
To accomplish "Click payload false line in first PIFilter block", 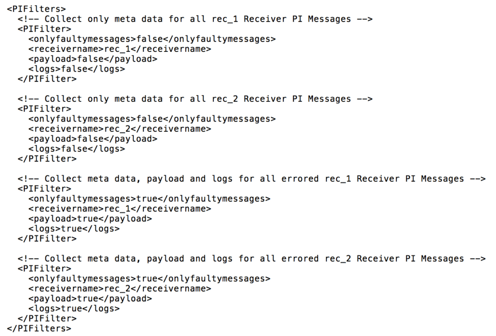I will click(x=92, y=59).
